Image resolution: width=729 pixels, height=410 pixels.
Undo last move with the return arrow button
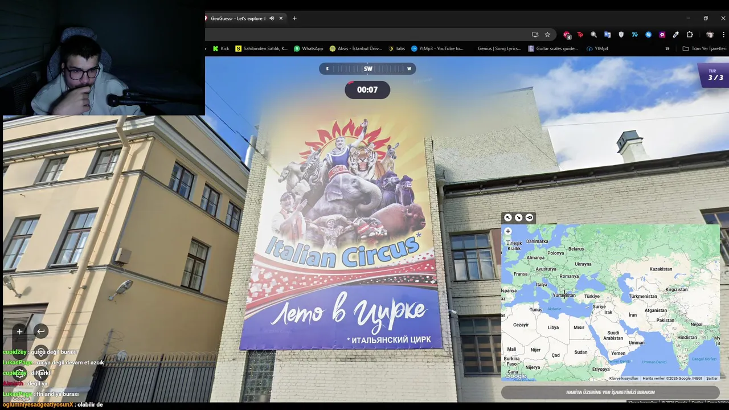pyautogui.click(x=41, y=331)
